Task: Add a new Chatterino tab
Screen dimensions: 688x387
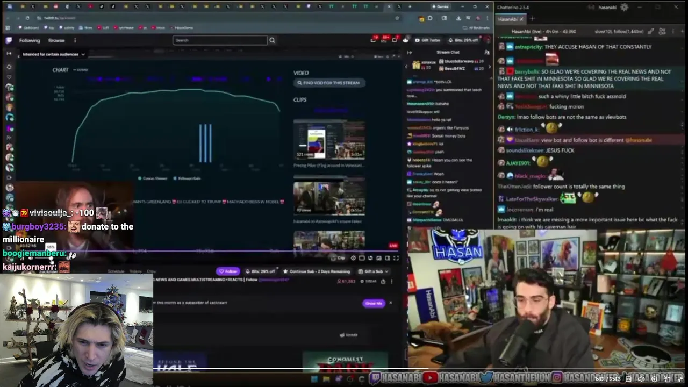Action: [532, 19]
